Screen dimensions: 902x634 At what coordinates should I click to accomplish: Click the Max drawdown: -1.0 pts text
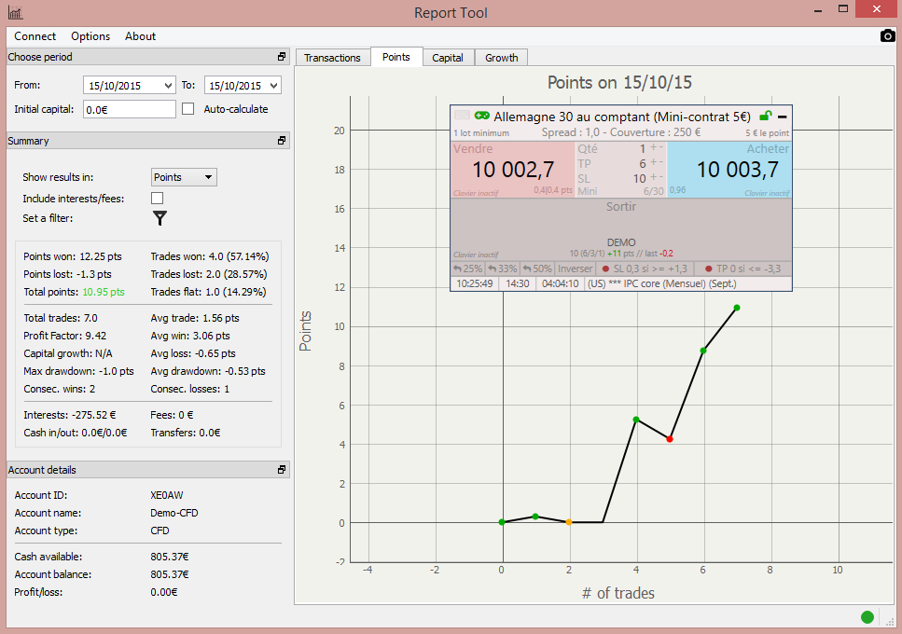point(78,371)
